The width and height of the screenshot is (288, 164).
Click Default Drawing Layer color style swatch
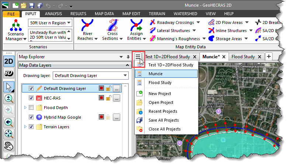pos(101,89)
